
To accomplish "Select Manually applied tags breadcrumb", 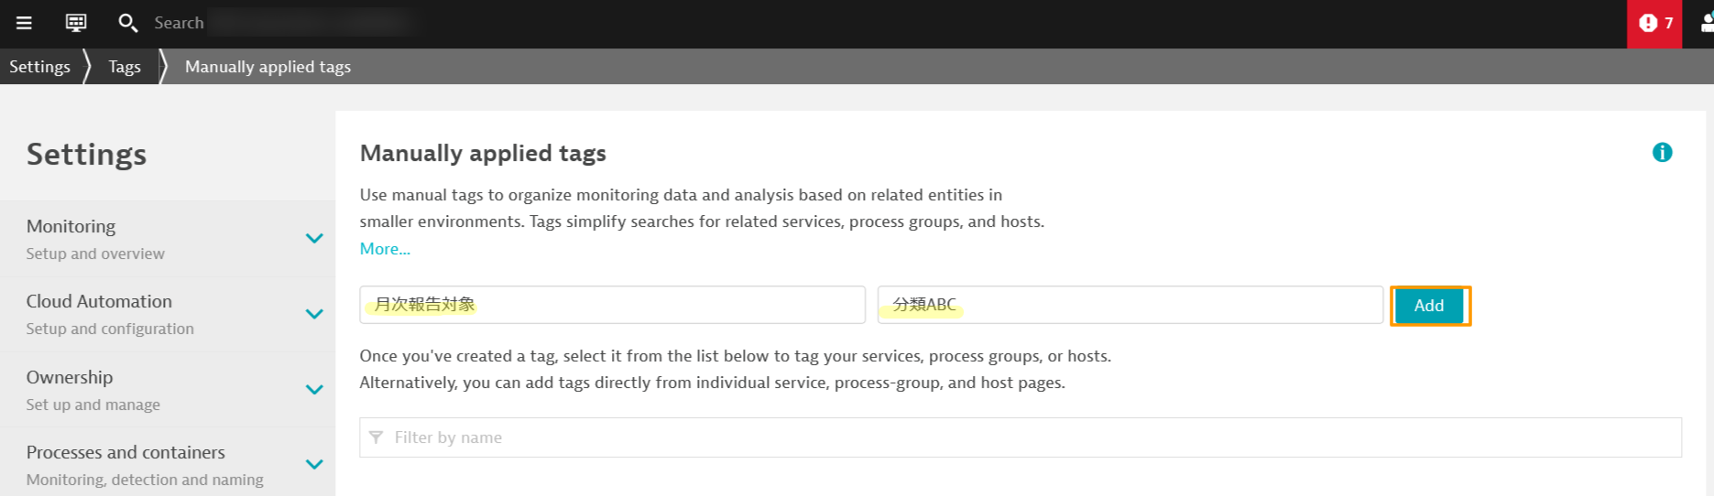I will coord(267,67).
